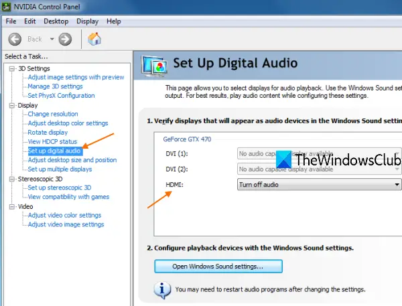Screen dimensions: 402x306
Task: Click the Set Up Digital Audio monitor icon
Action: (155, 66)
